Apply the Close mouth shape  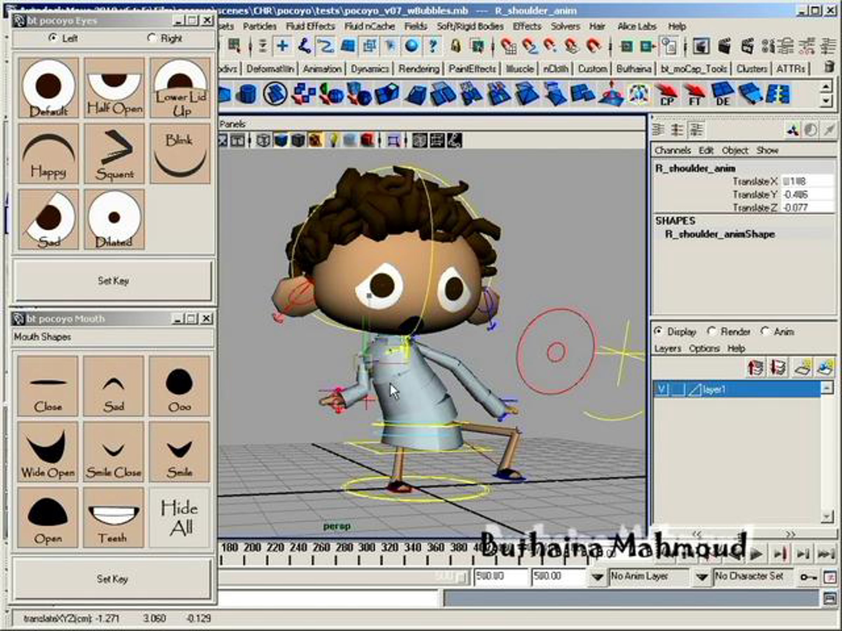point(48,386)
